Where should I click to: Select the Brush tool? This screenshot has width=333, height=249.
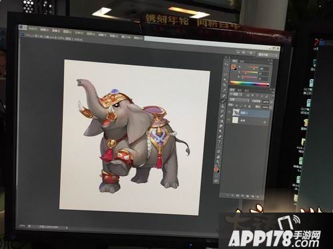click(x=223, y=101)
